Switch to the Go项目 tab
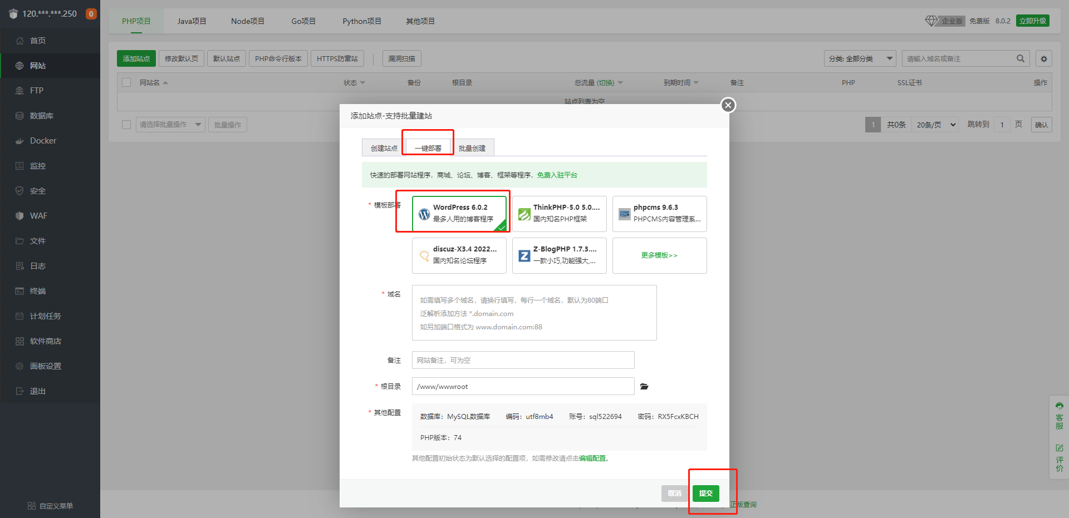The height and width of the screenshot is (518, 1069). pyautogui.click(x=303, y=21)
